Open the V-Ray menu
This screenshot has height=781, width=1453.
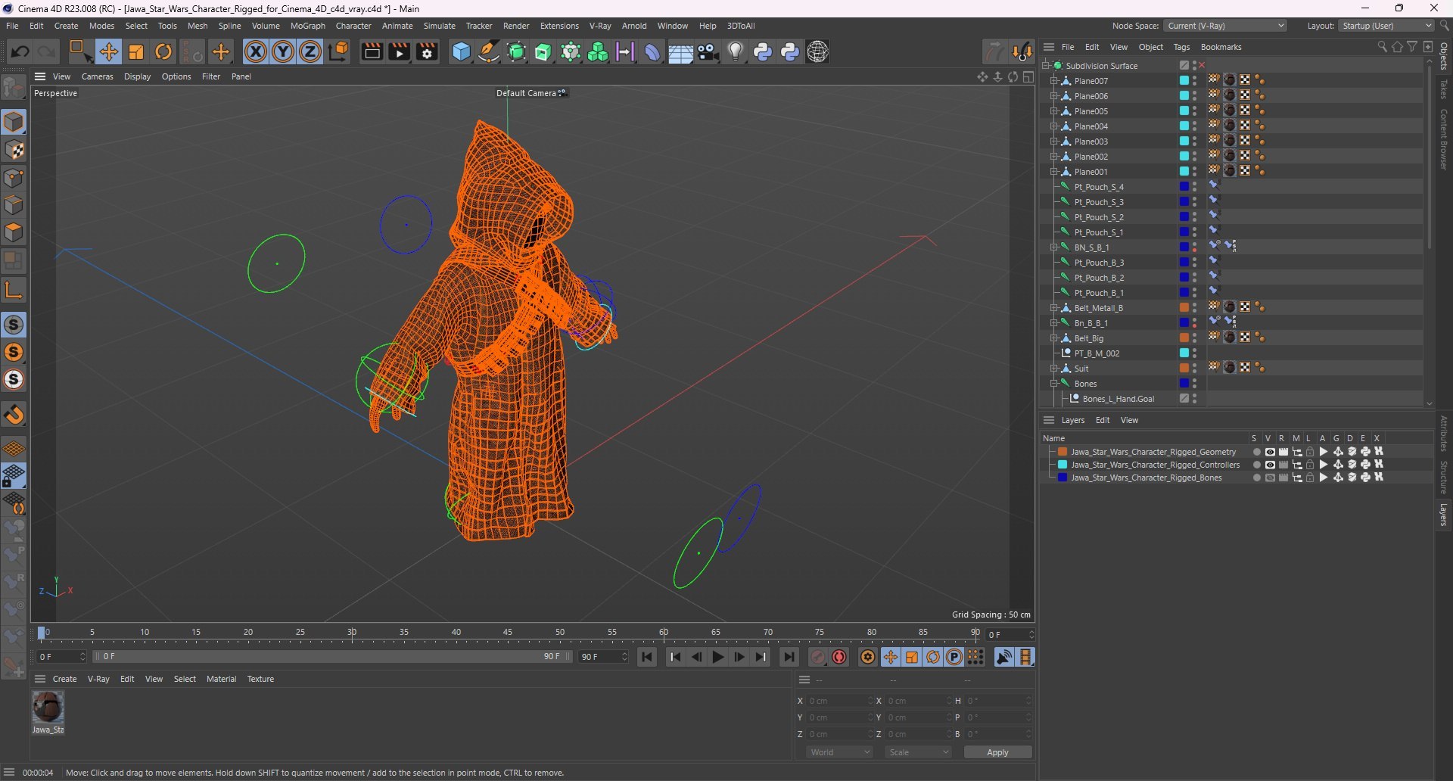pyautogui.click(x=600, y=26)
